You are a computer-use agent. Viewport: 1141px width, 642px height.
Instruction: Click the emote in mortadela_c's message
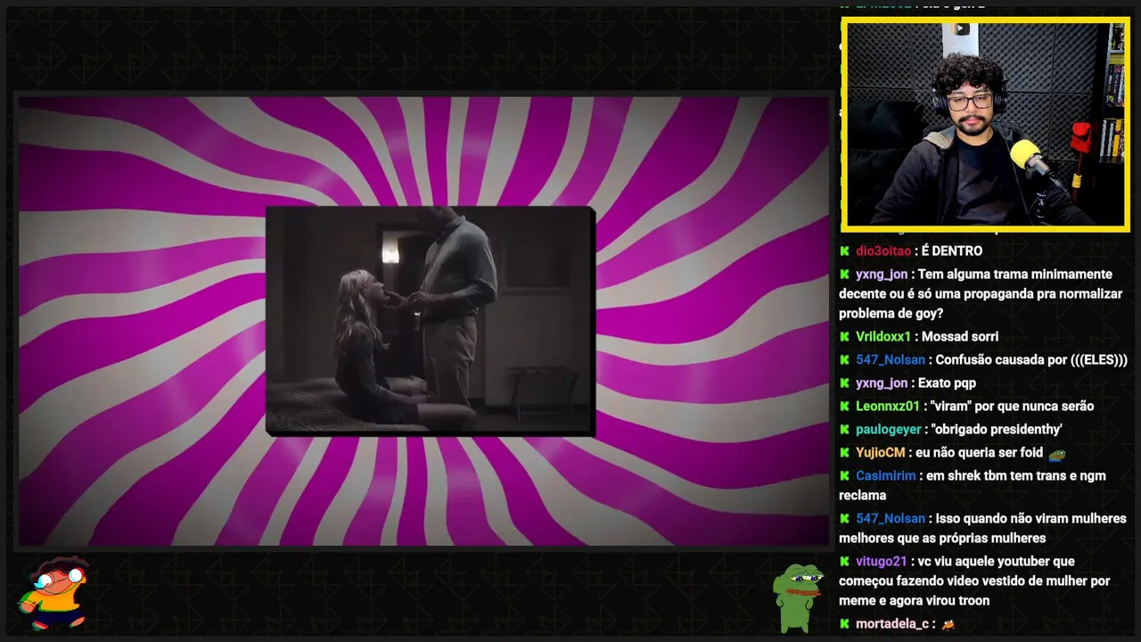click(948, 624)
